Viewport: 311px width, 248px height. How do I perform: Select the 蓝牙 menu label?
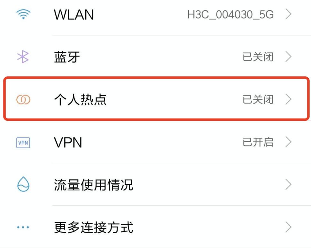tap(67, 57)
